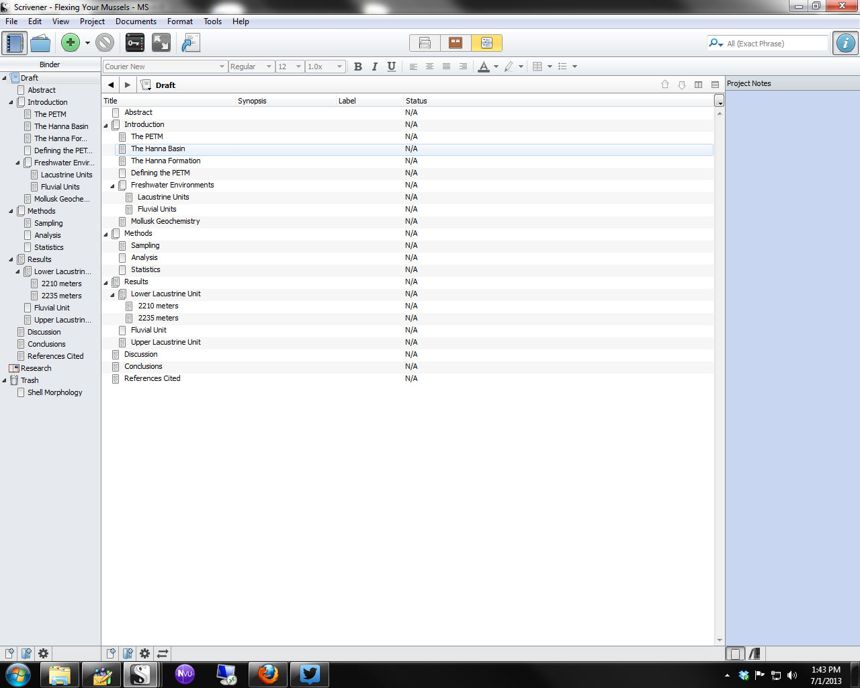Click the Status column header

pyautogui.click(x=417, y=101)
